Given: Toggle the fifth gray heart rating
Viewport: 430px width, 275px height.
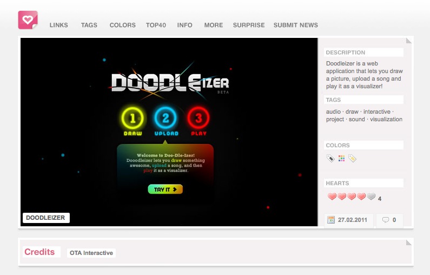Looking at the screenshot, I should tap(371, 197).
